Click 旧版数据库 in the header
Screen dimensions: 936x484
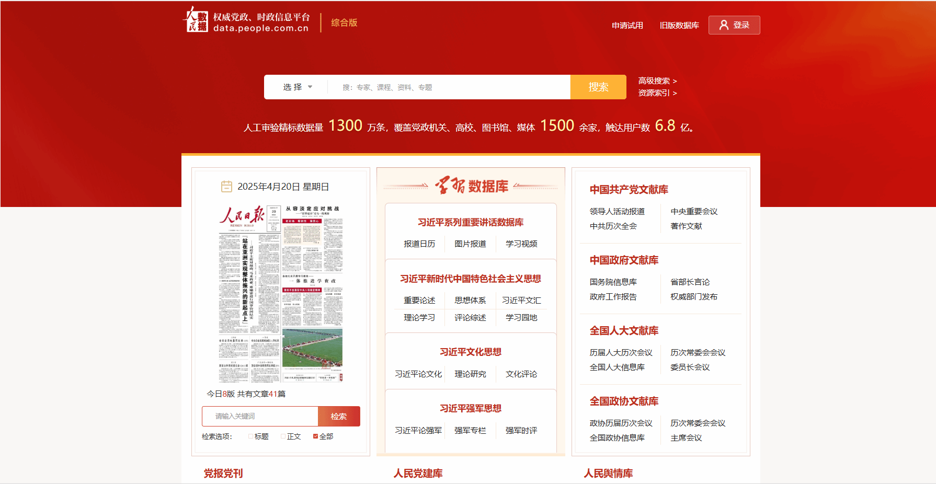679,25
